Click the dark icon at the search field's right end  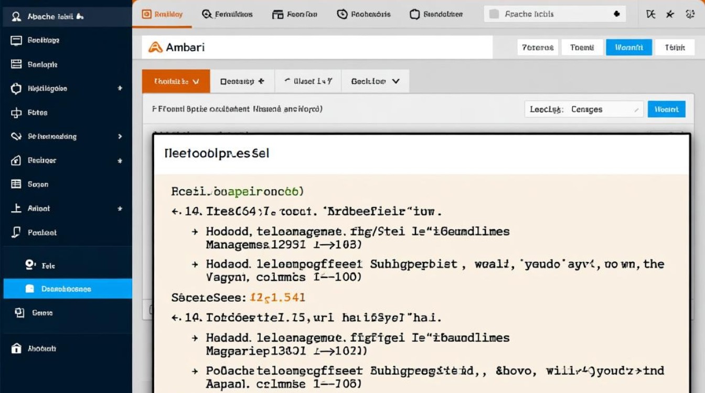(617, 14)
